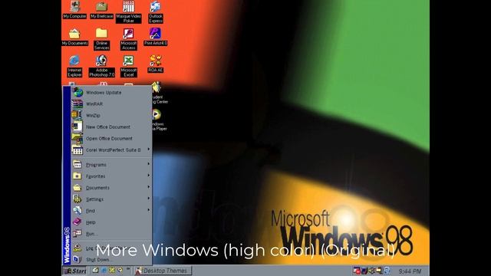Choose Run... in the Start menu
The image size is (491, 276).
(x=111, y=234)
